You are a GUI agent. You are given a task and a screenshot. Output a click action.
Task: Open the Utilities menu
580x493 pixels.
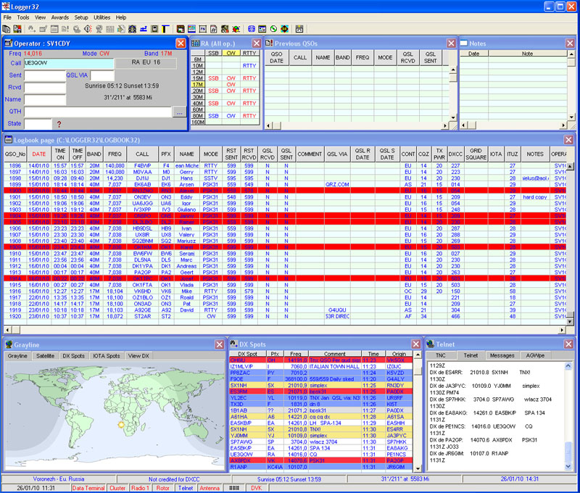[102, 16]
